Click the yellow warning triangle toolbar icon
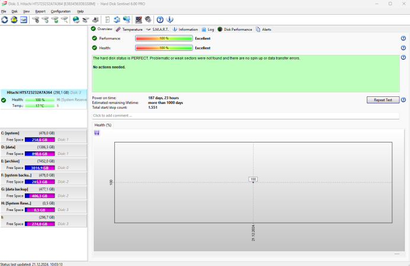 click(x=14, y=20)
